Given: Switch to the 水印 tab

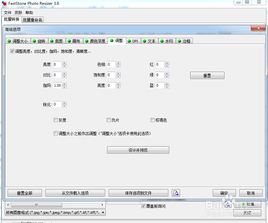Looking at the screenshot, I should coord(167,41).
